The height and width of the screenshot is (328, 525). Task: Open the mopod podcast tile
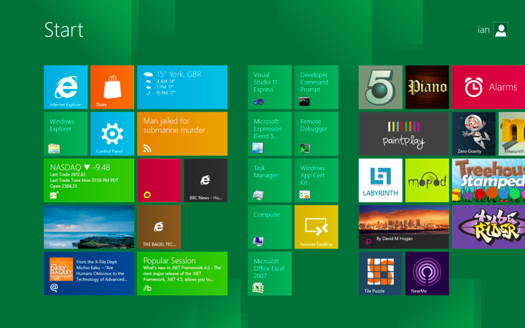tap(427, 180)
